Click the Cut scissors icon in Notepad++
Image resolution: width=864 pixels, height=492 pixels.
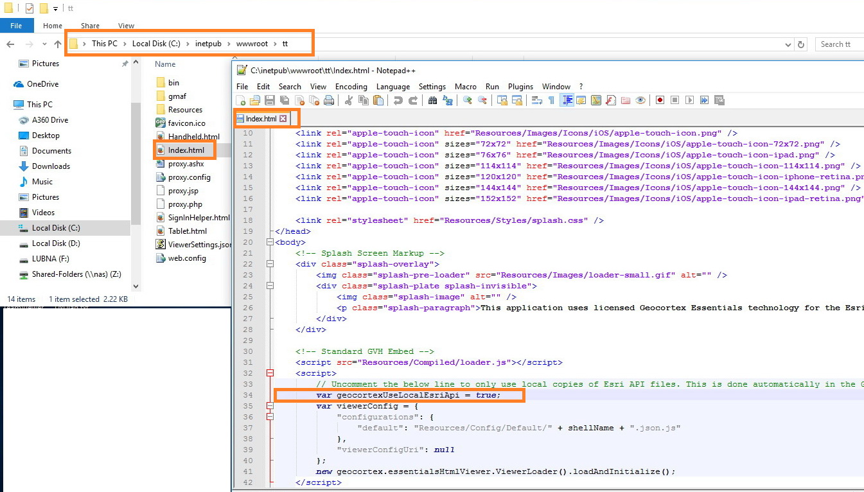coord(349,100)
